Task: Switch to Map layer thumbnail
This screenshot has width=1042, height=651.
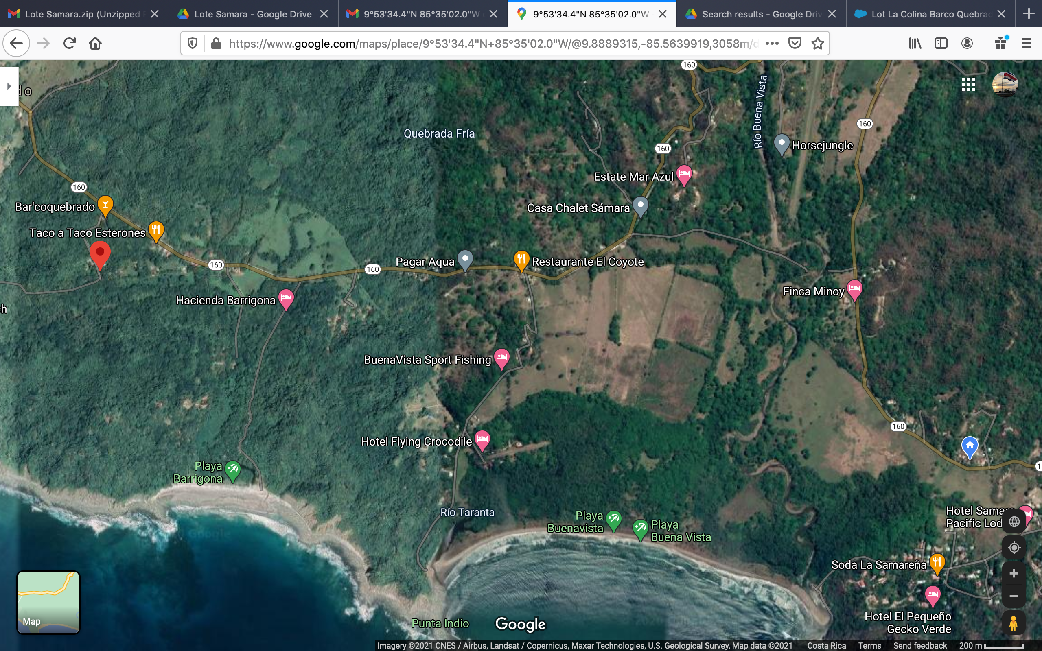Action: (x=48, y=602)
